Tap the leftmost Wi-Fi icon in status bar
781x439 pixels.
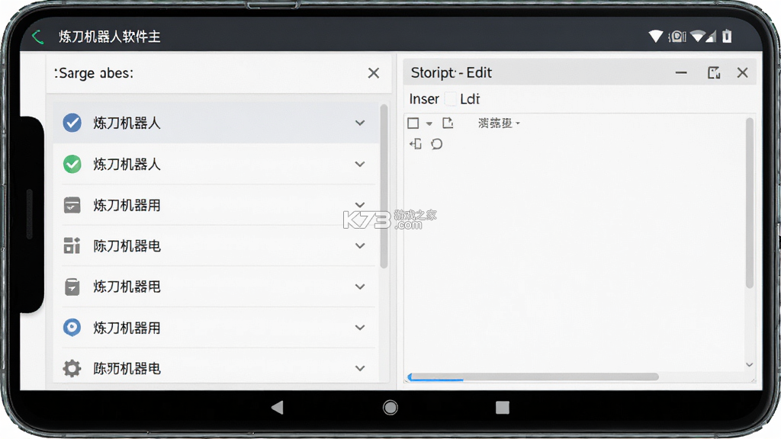pos(656,36)
